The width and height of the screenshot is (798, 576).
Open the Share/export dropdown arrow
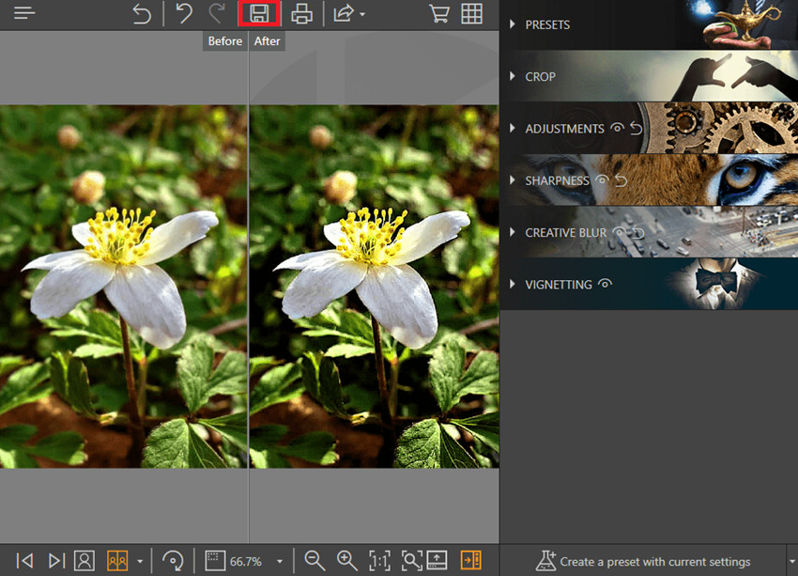[362, 15]
